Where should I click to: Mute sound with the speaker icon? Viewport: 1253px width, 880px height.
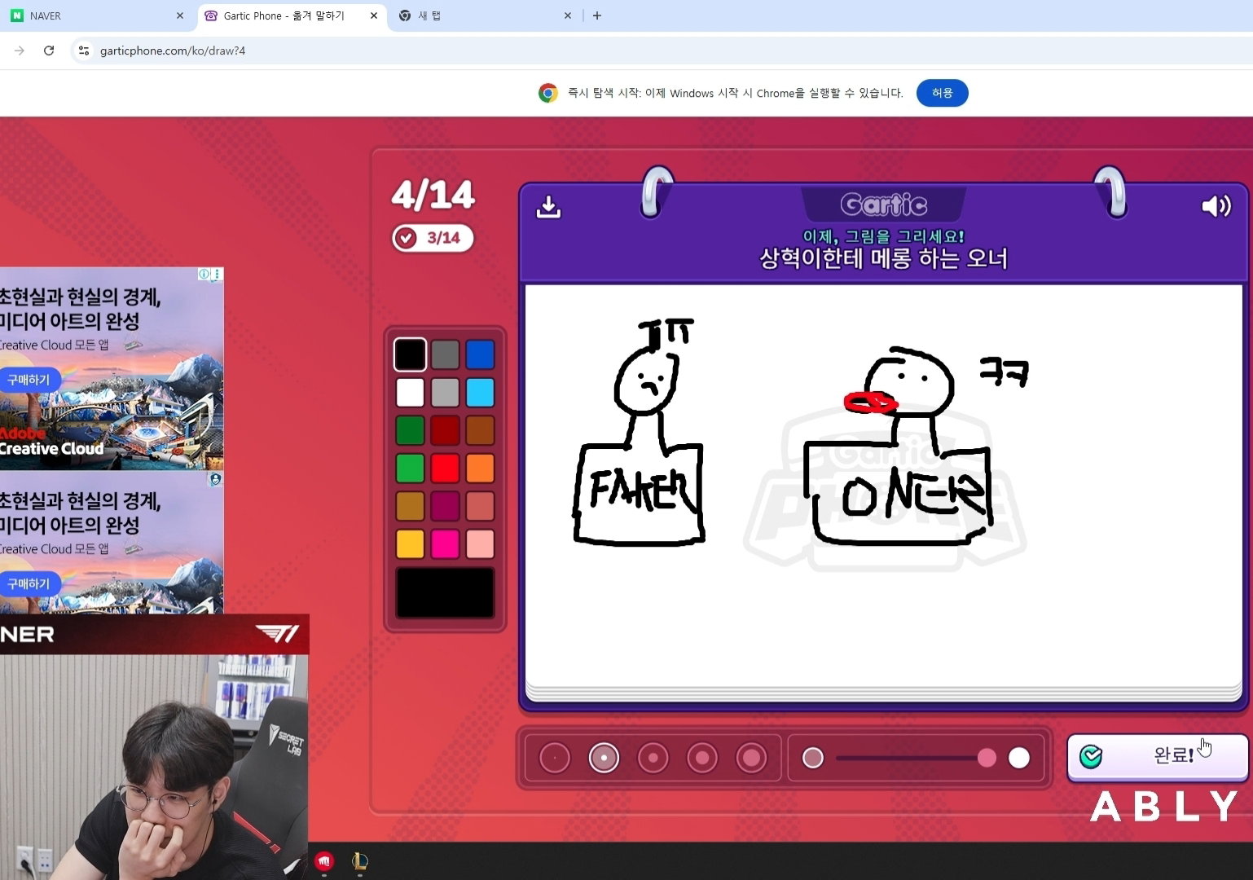pyautogui.click(x=1216, y=206)
